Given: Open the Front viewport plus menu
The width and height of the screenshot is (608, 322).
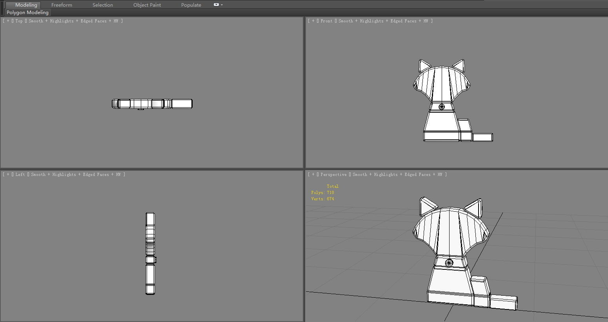Looking at the screenshot, I should pos(313,21).
